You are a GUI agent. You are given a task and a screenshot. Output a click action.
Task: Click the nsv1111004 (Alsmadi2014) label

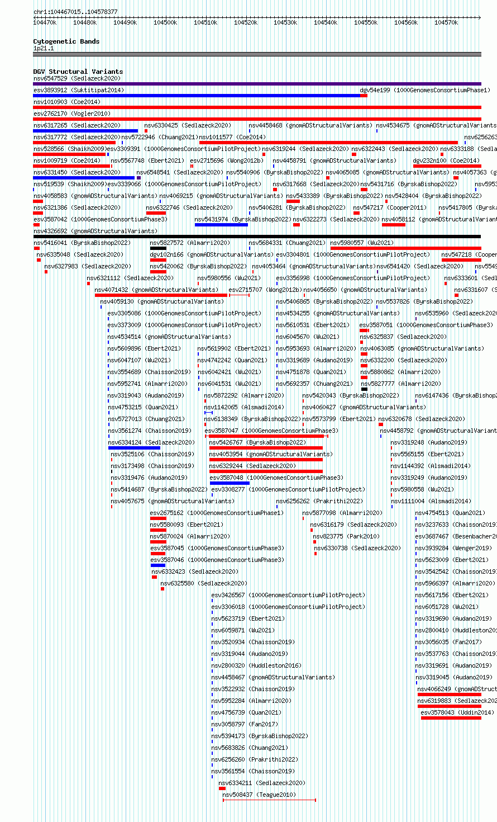[431, 502]
